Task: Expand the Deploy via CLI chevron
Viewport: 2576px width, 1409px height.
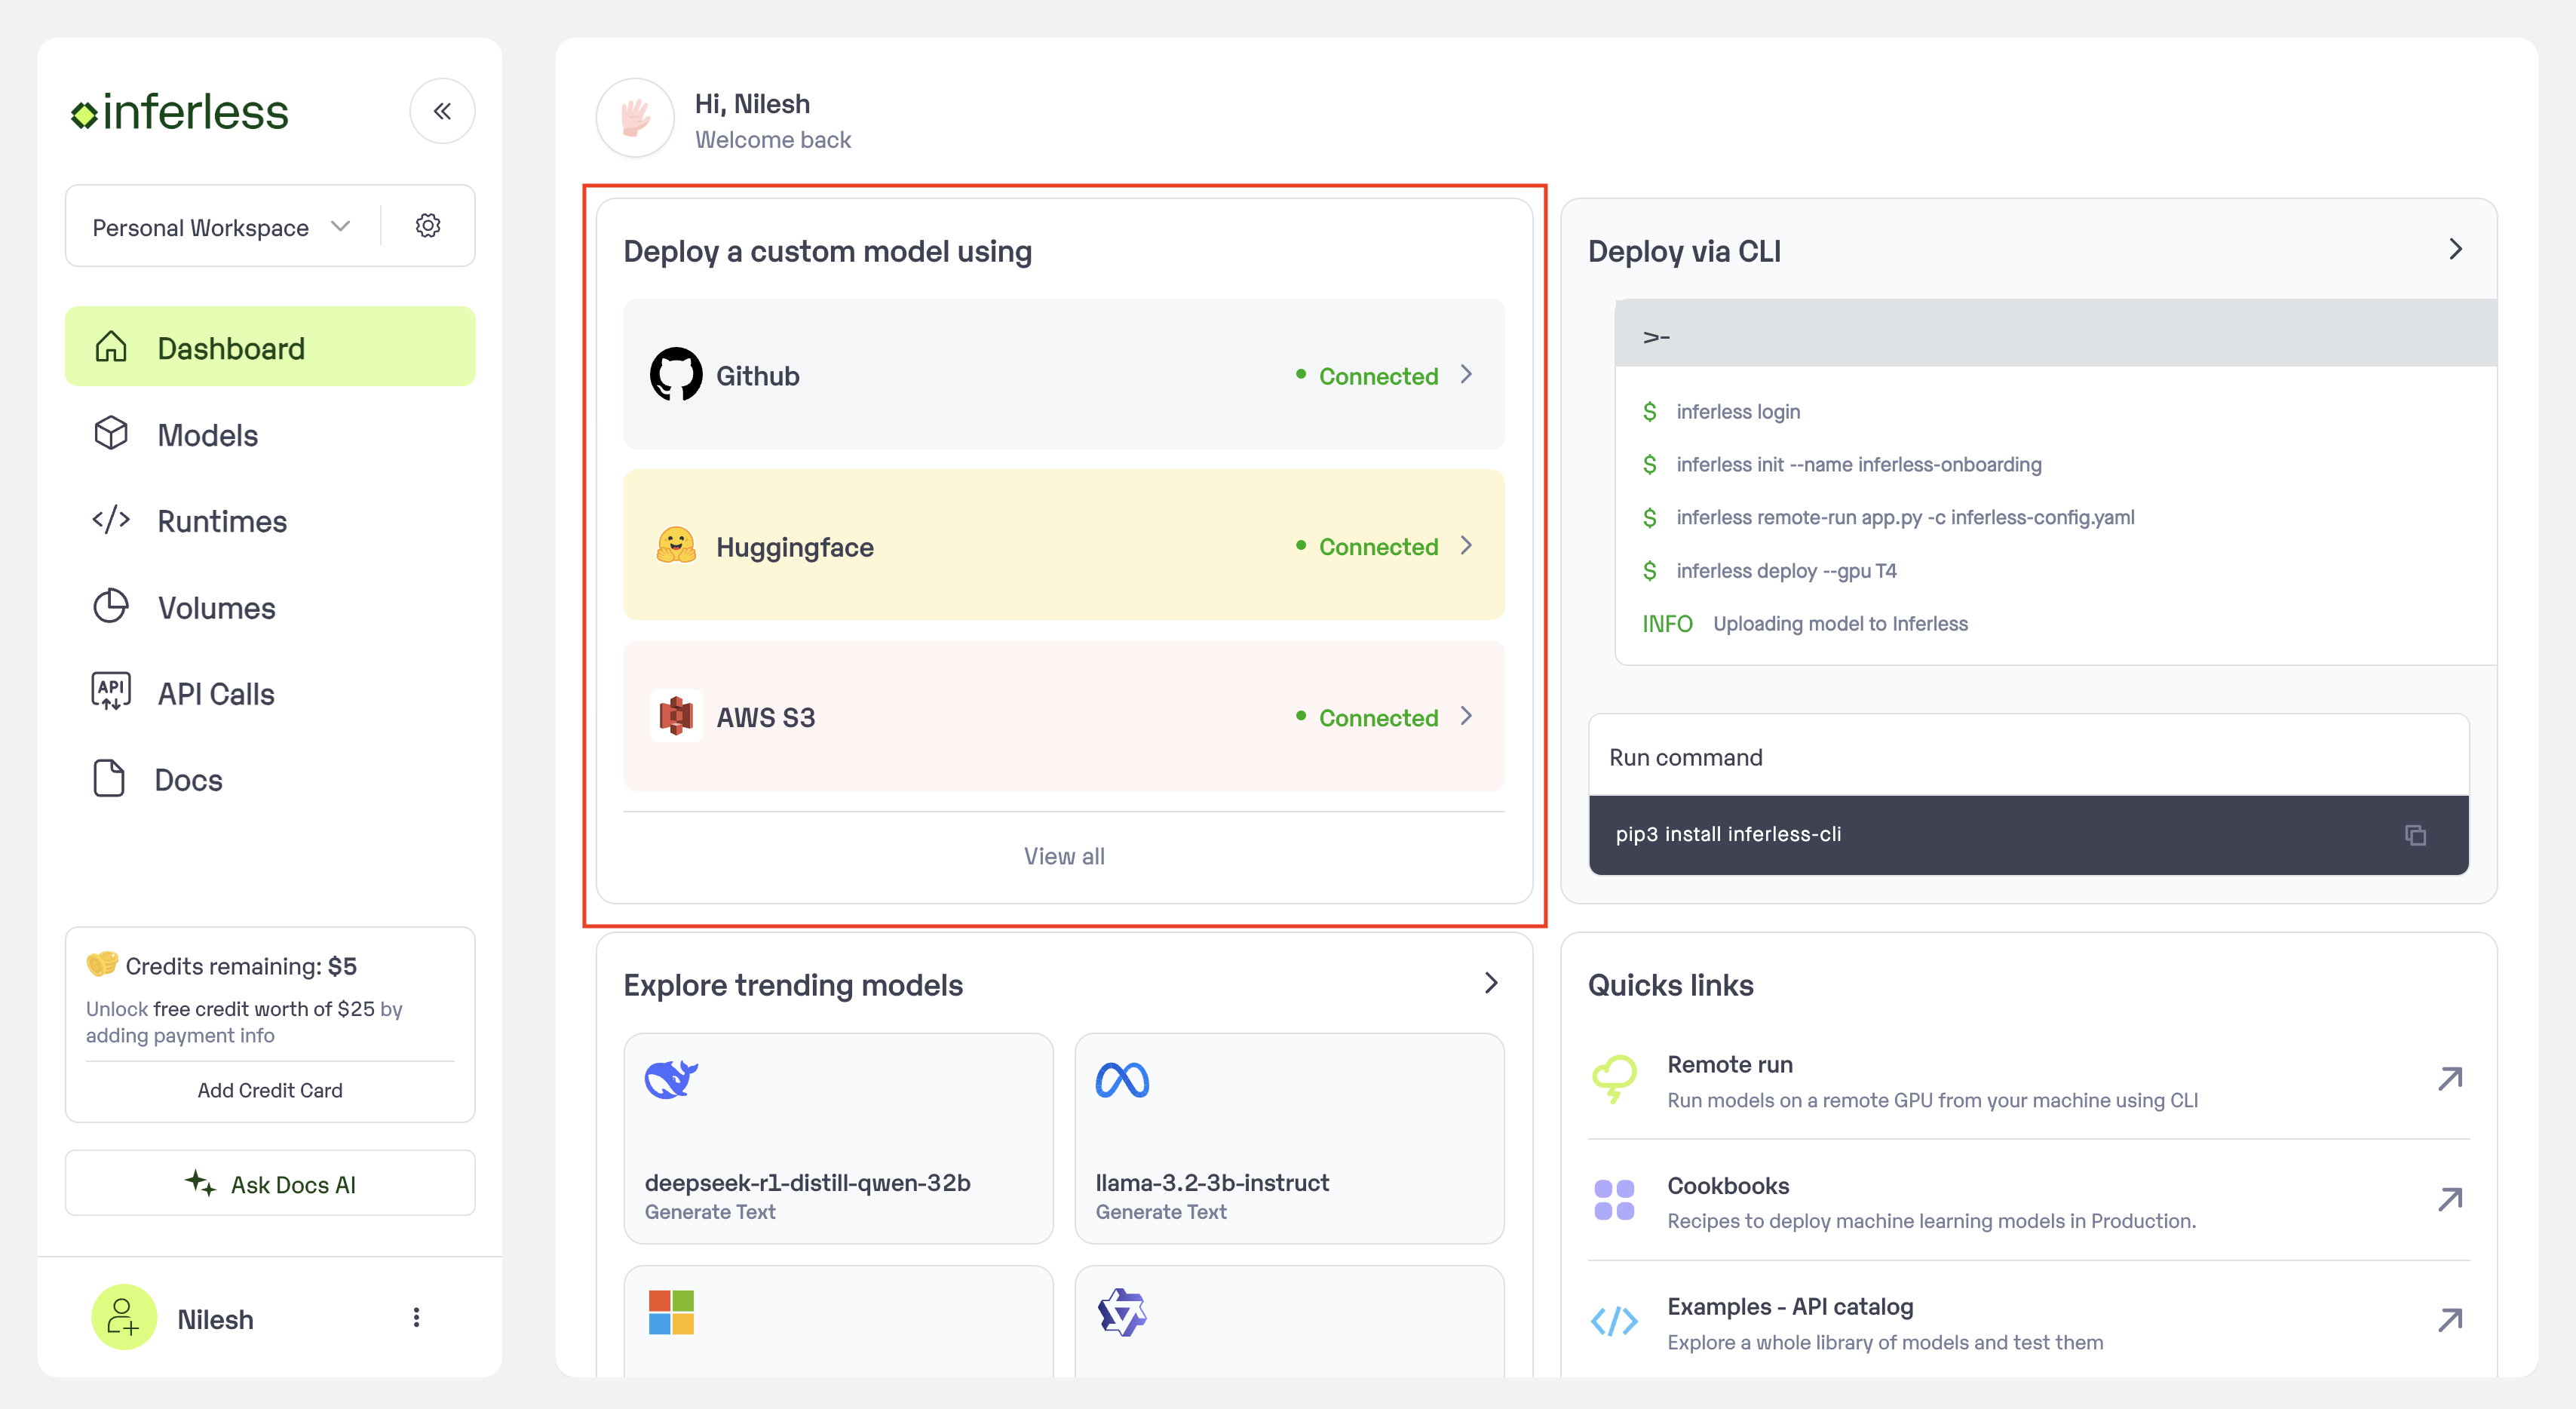Action: (2455, 250)
